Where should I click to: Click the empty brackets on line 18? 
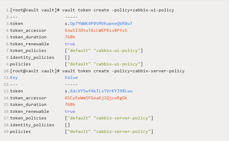67,125
